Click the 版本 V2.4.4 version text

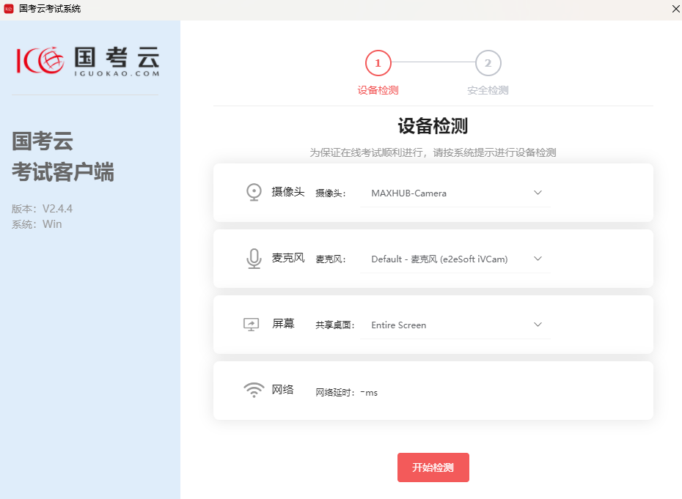42,209
